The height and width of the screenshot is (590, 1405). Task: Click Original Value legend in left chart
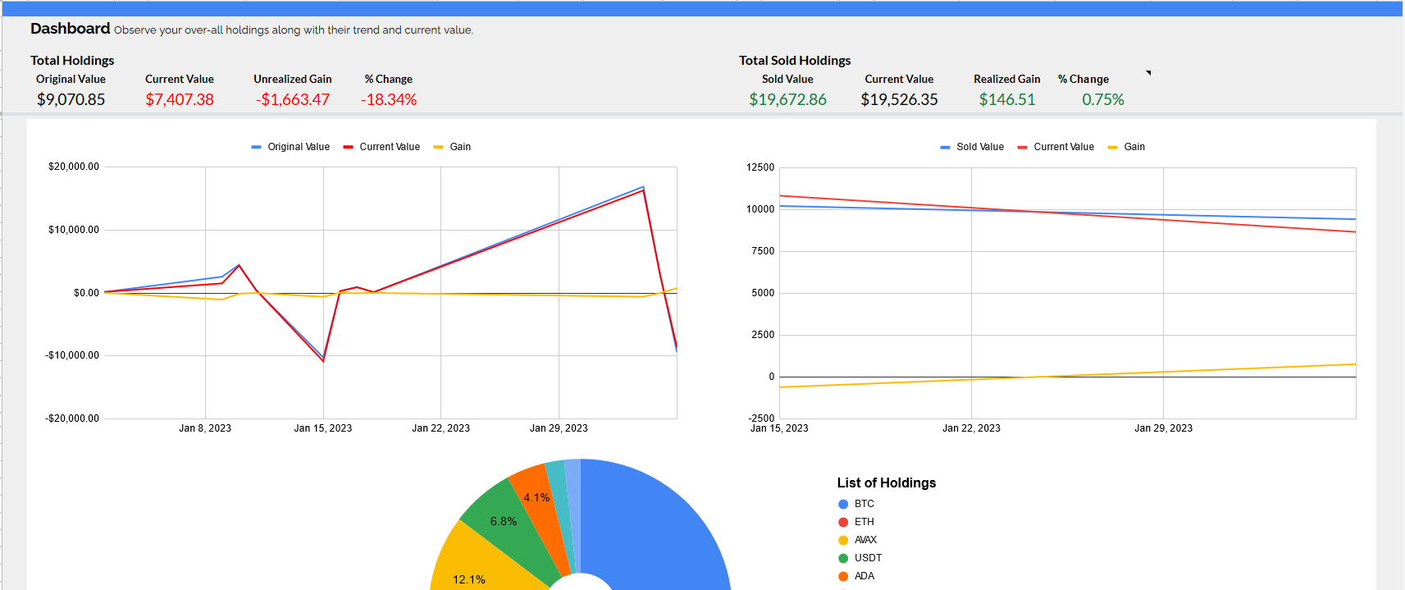tap(290, 147)
